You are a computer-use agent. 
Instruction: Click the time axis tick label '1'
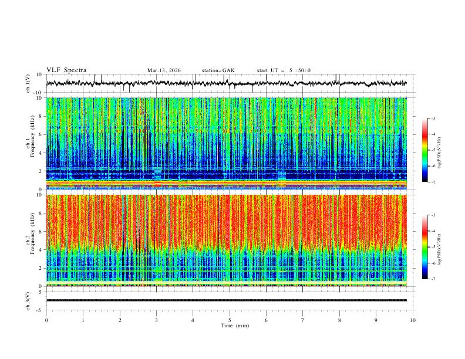click(83, 320)
